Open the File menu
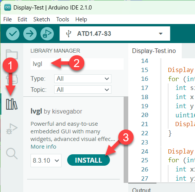 (x=8, y=19)
